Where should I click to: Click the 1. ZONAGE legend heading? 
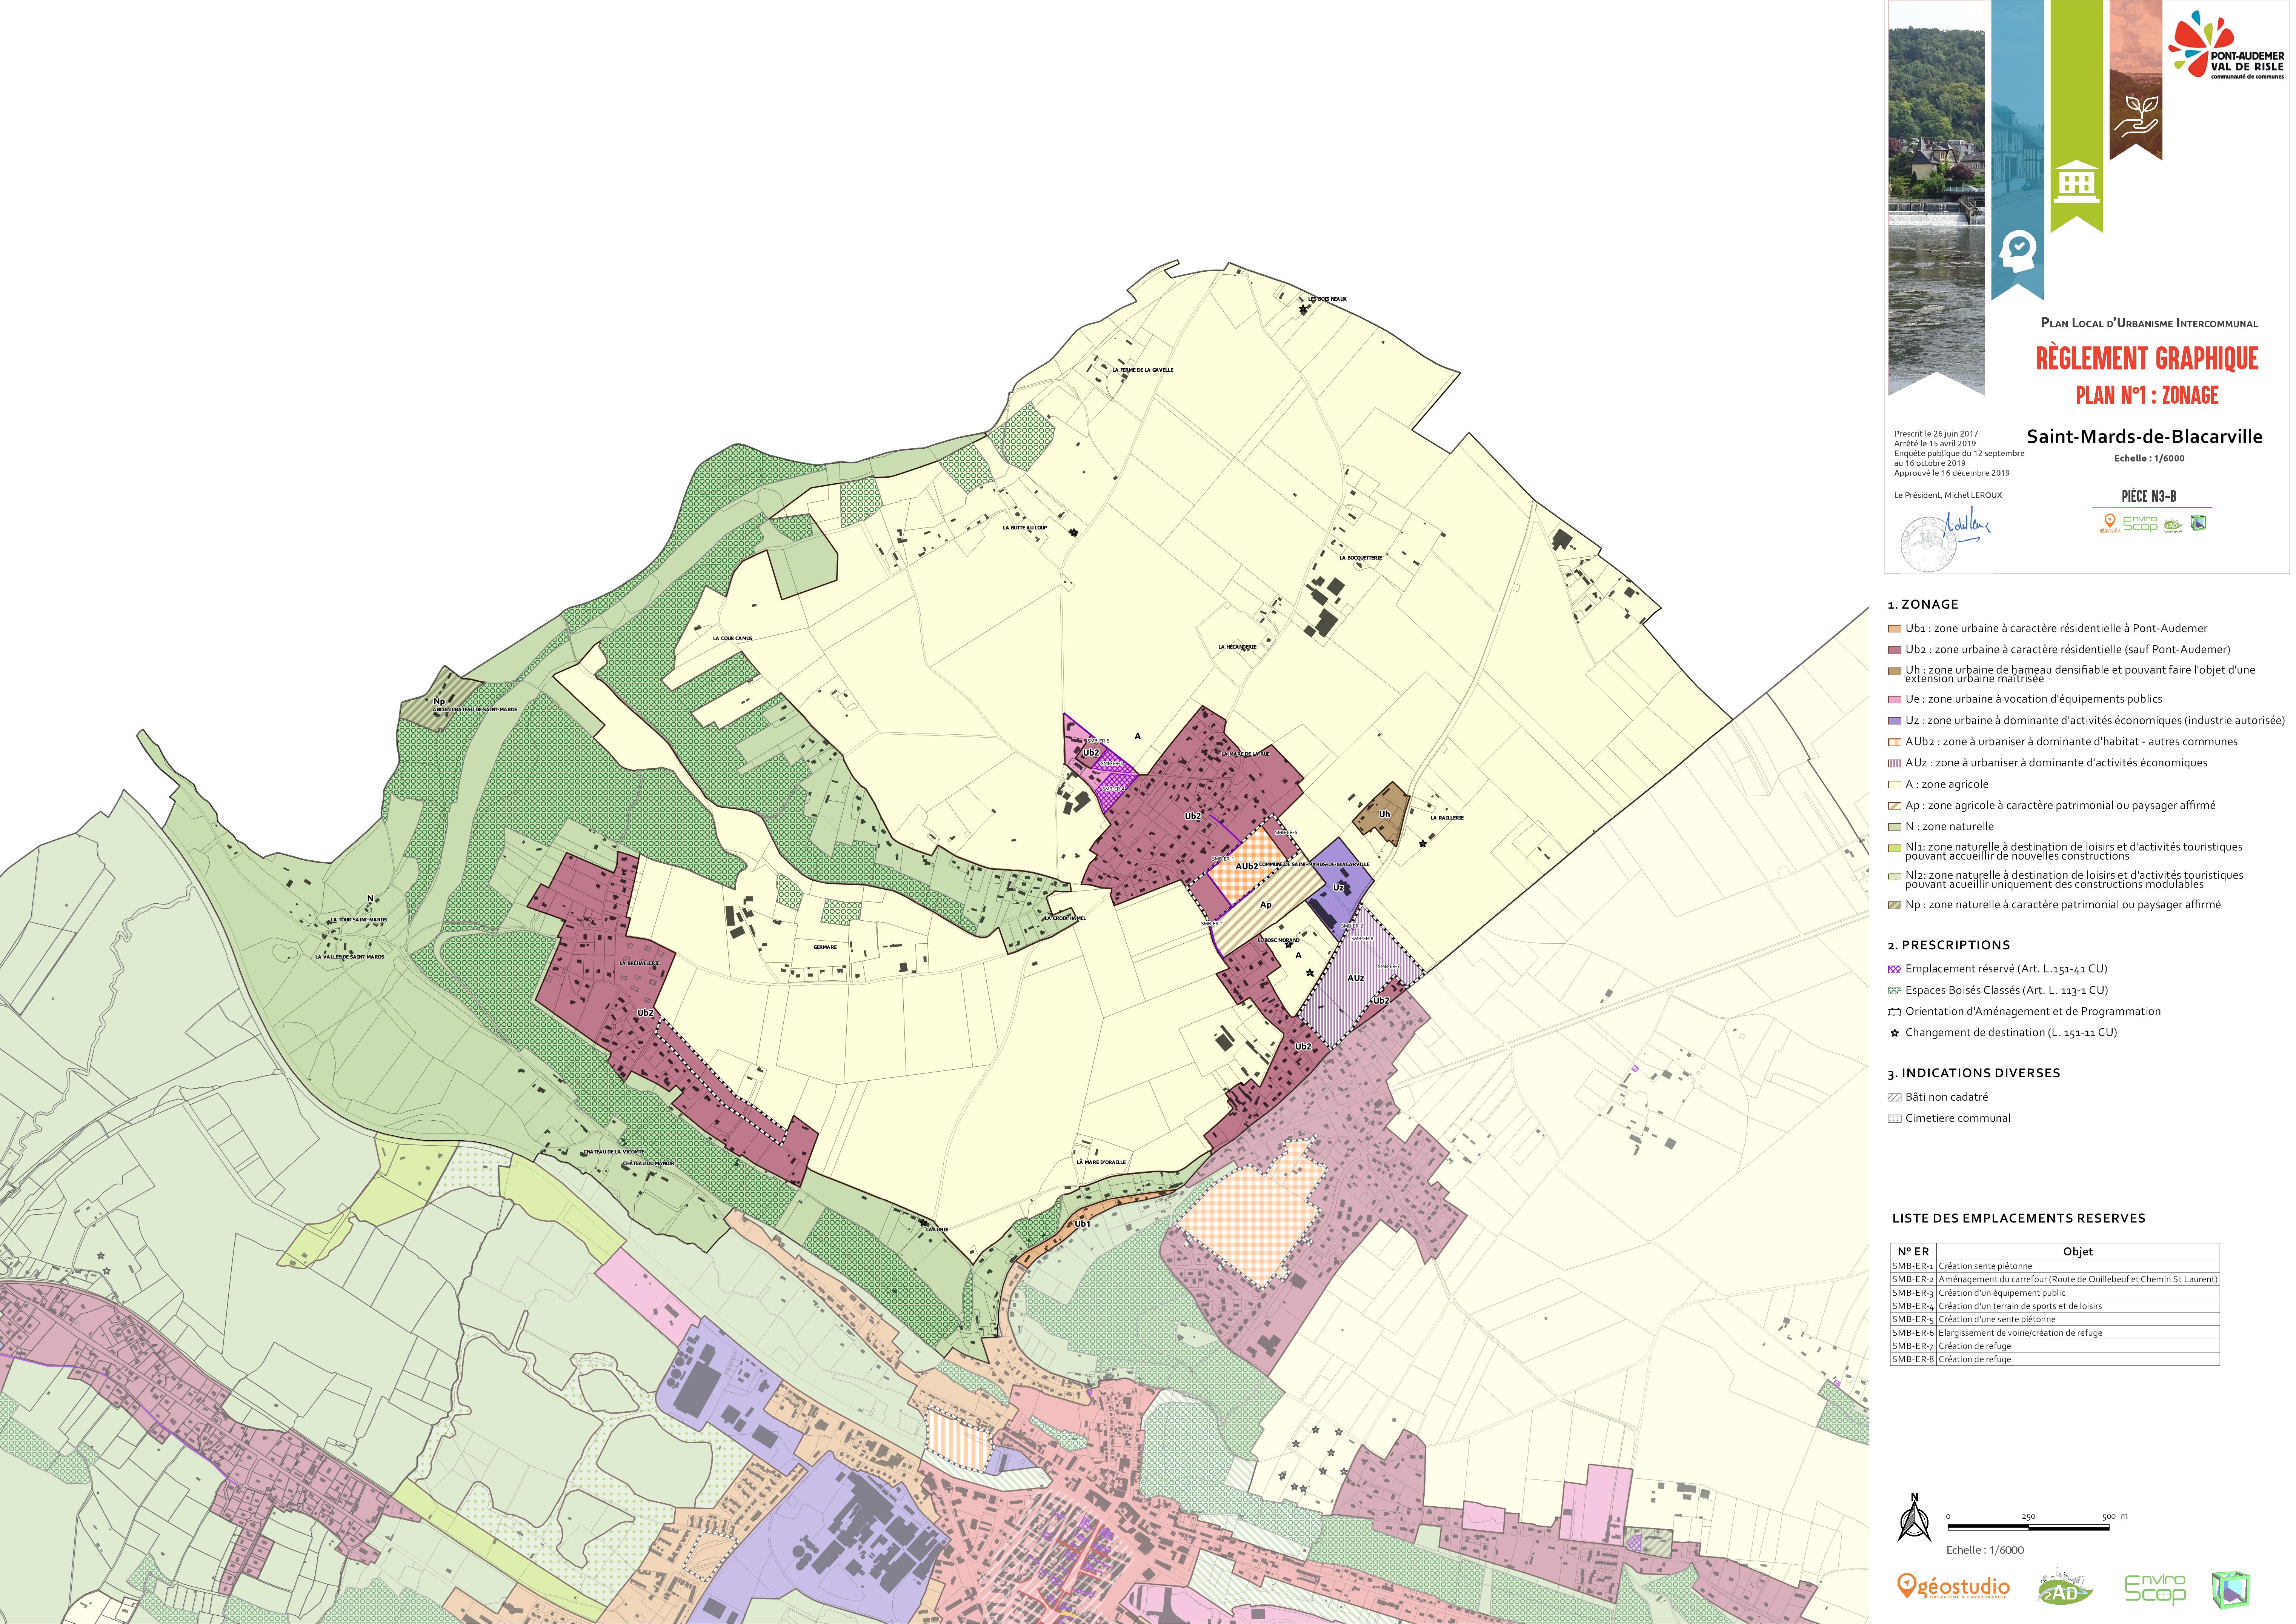(x=1923, y=605)
